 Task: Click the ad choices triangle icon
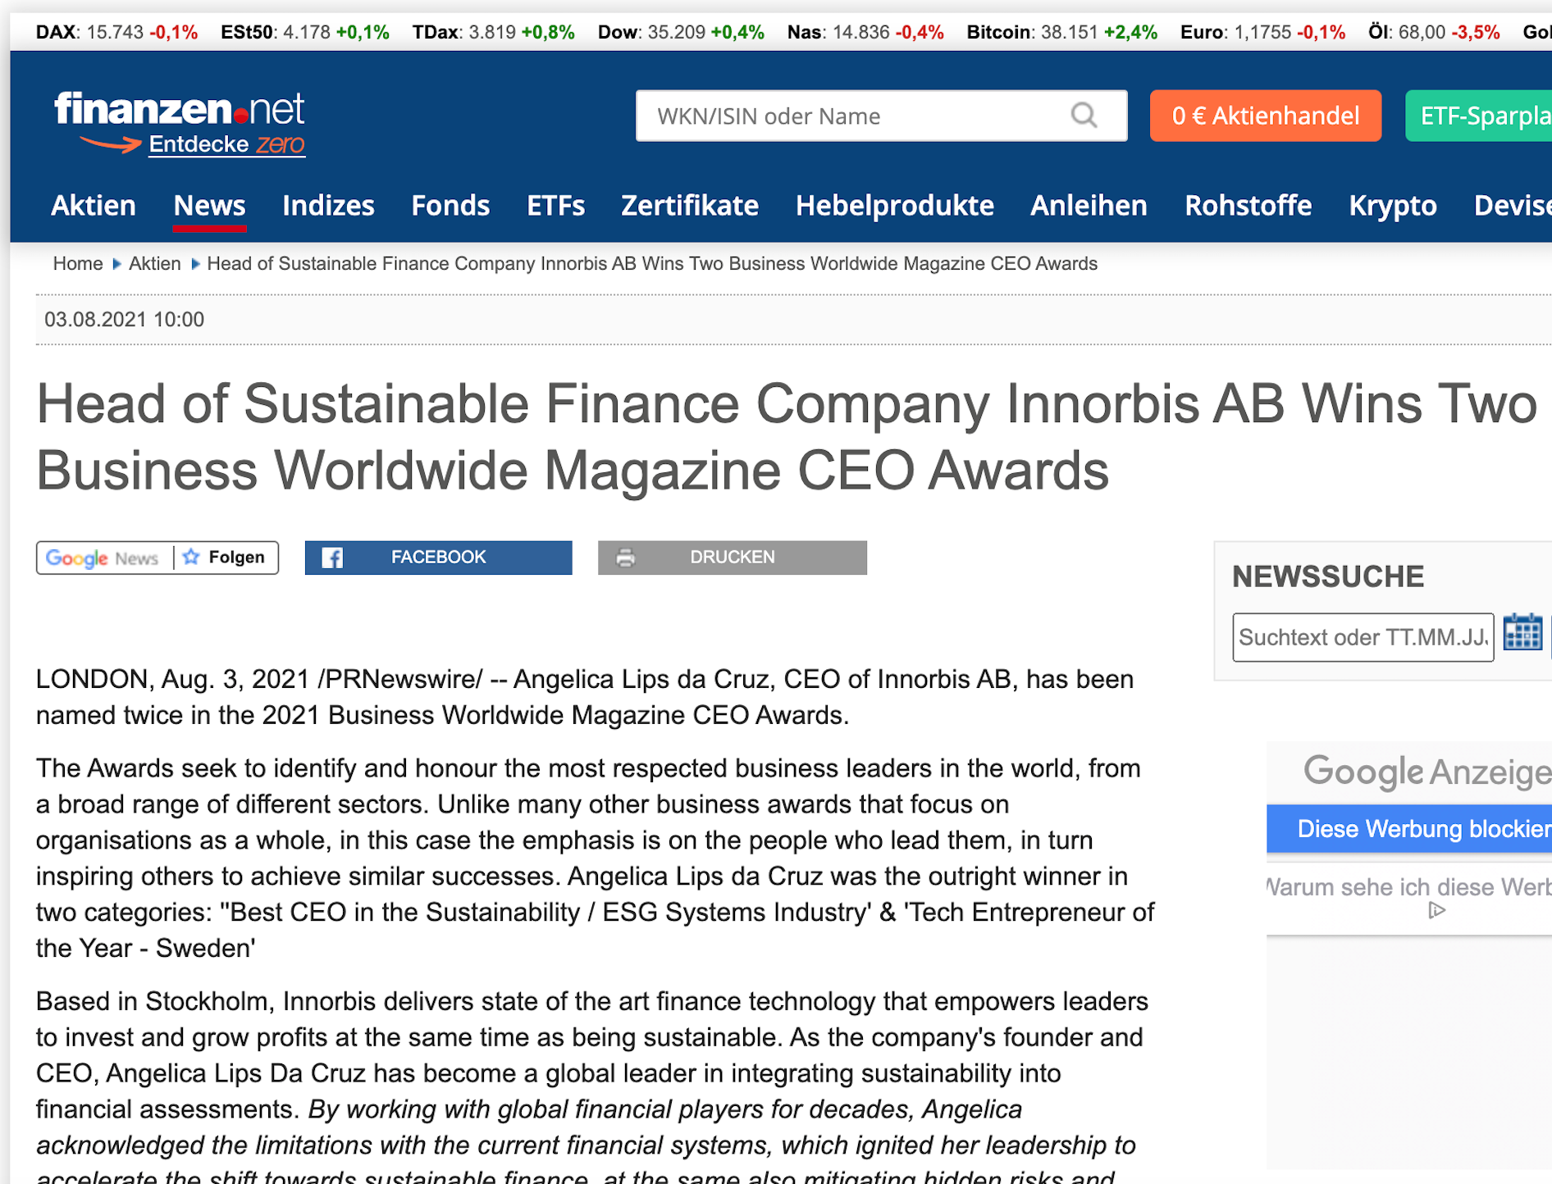(1436, 910)
